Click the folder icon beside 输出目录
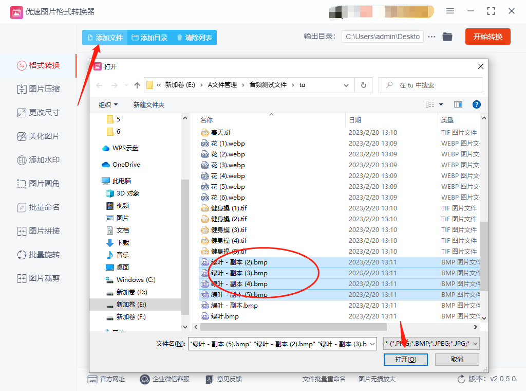Screen dimensions: 526x391 pos(446,37)
